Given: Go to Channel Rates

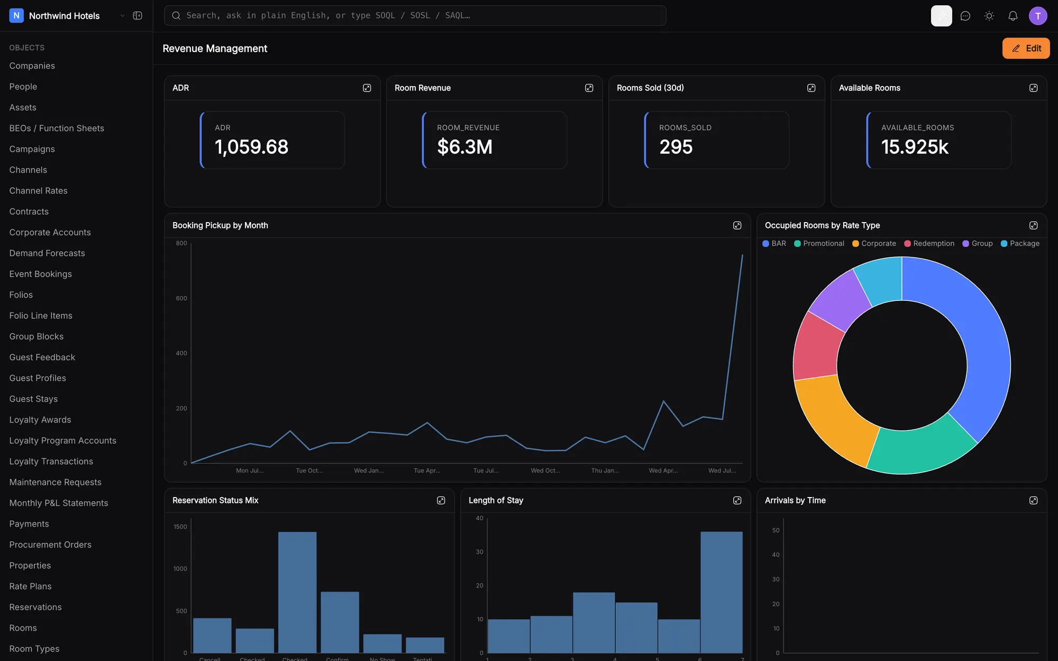Looking at the screenshot, I should (x=38, y=190).
